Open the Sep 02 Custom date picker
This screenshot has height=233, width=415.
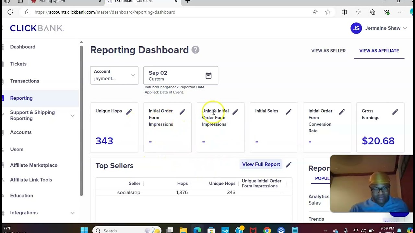[181, 75]
